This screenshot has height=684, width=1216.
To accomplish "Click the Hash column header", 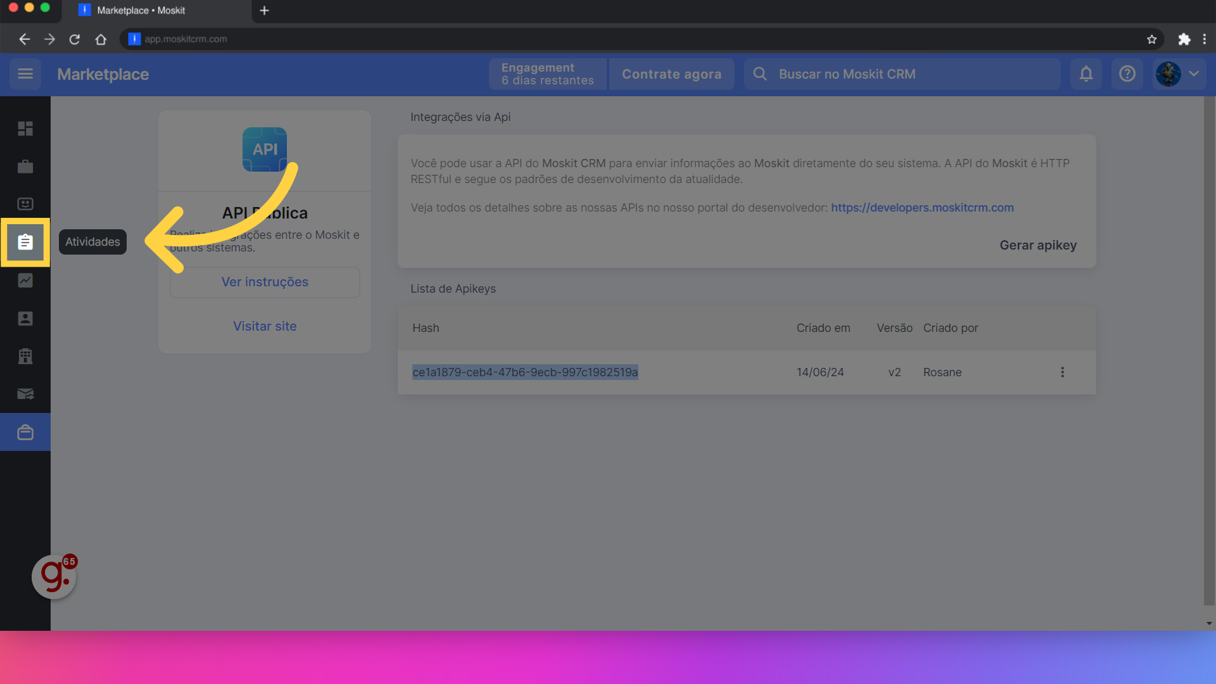I will 426,328.
